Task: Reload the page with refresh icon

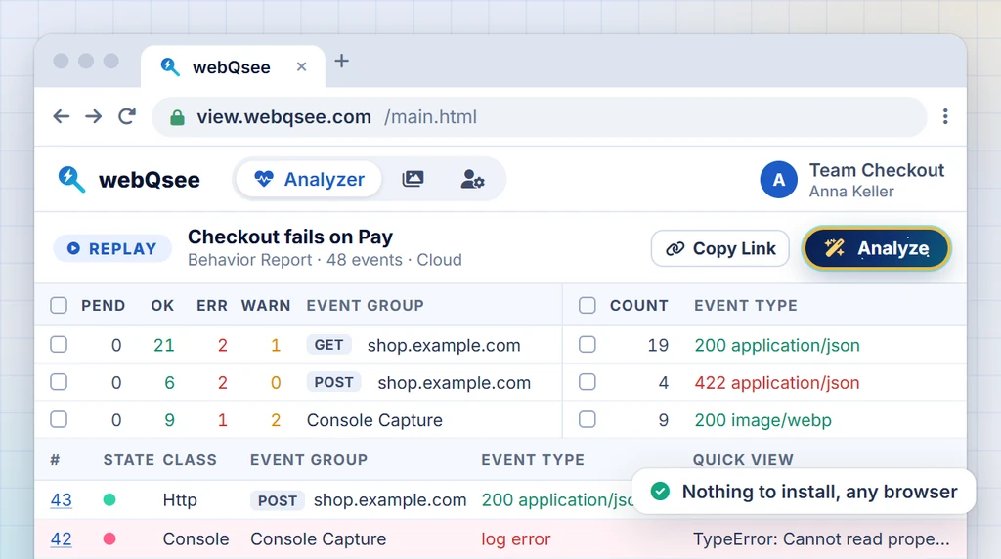Action: (127, 116)
